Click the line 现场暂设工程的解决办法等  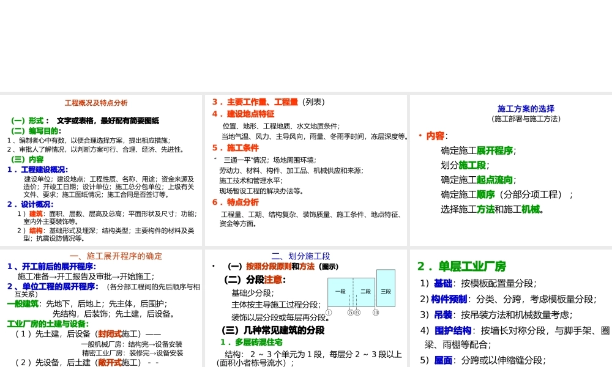[x=261, y=191]
